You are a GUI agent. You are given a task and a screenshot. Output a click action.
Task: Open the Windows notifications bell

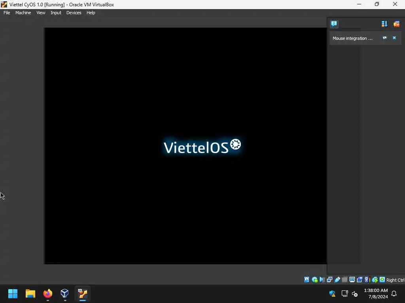394,294
